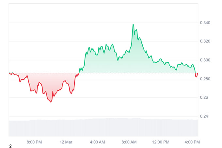Select the 12 Mar date axis label
This screenshot has width=222, height=148.
click(x=66, y=142)
